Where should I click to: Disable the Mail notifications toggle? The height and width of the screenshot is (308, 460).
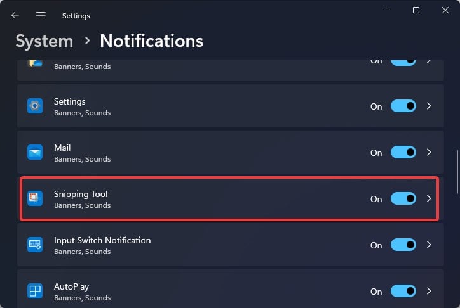click(403, 153)
